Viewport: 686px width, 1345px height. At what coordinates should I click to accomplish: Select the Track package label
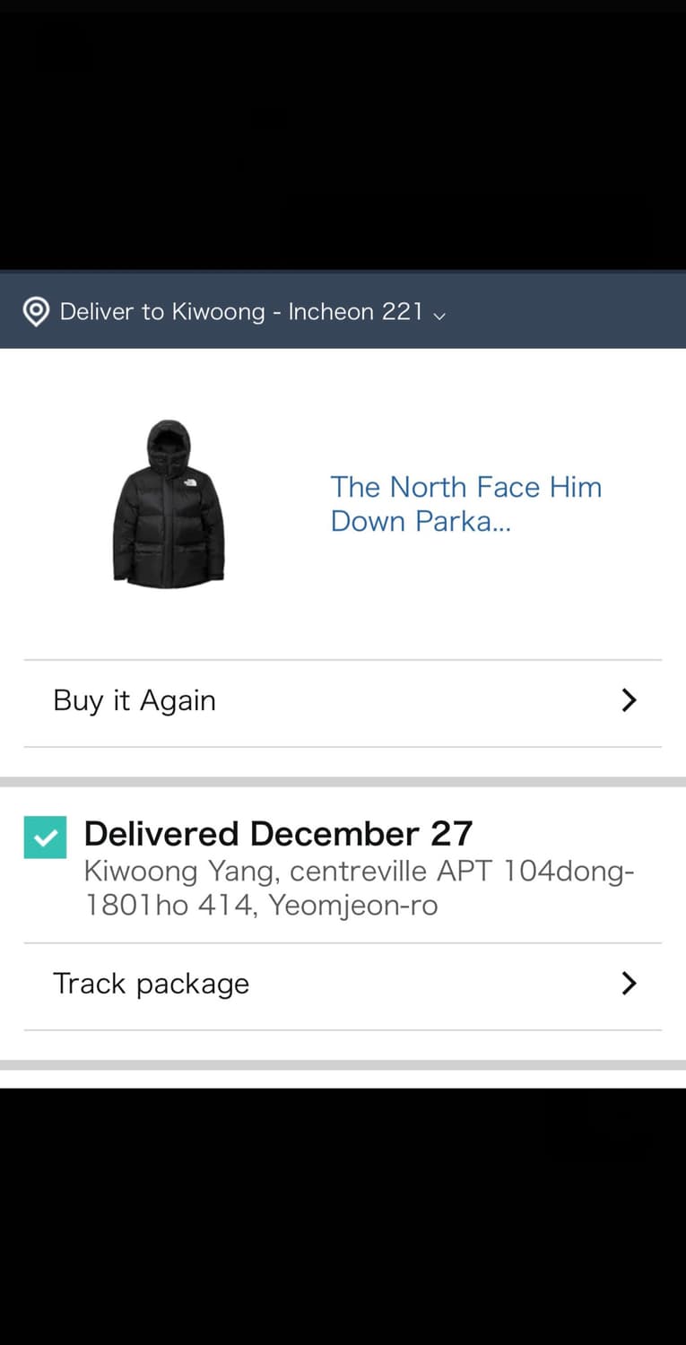point(151,984)
